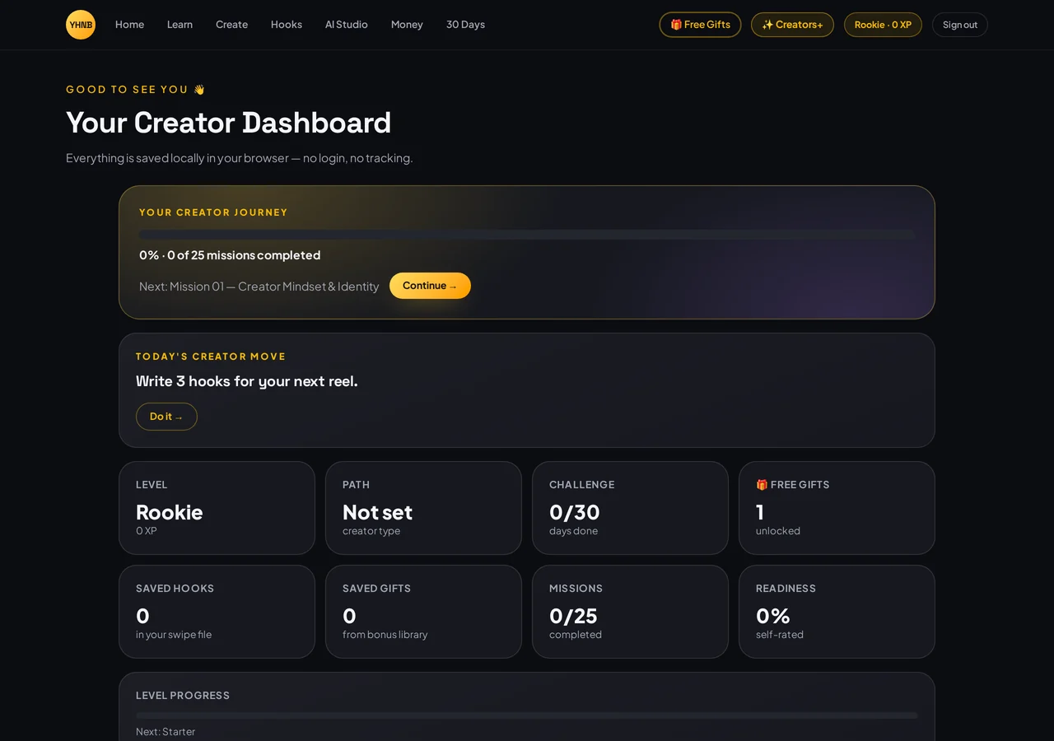Navigate to Hooks page

coord(287,25)
